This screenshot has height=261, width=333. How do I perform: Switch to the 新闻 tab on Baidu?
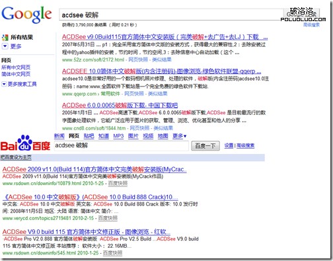pos(59,136)
